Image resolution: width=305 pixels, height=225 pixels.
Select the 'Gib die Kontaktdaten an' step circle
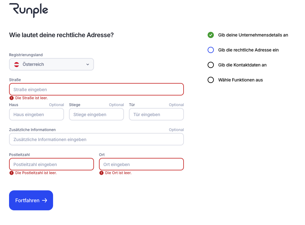click(x=211, y=65)
